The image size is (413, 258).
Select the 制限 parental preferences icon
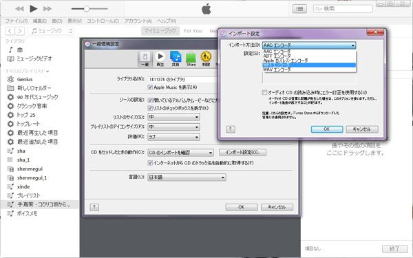point(206,59)
